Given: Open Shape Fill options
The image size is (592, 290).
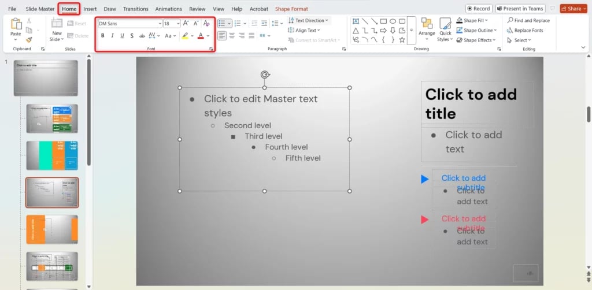Looking at the screenshot, I should [x=472, y=20].
